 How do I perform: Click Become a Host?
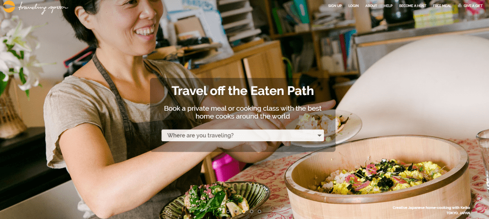tap(413, 6)
